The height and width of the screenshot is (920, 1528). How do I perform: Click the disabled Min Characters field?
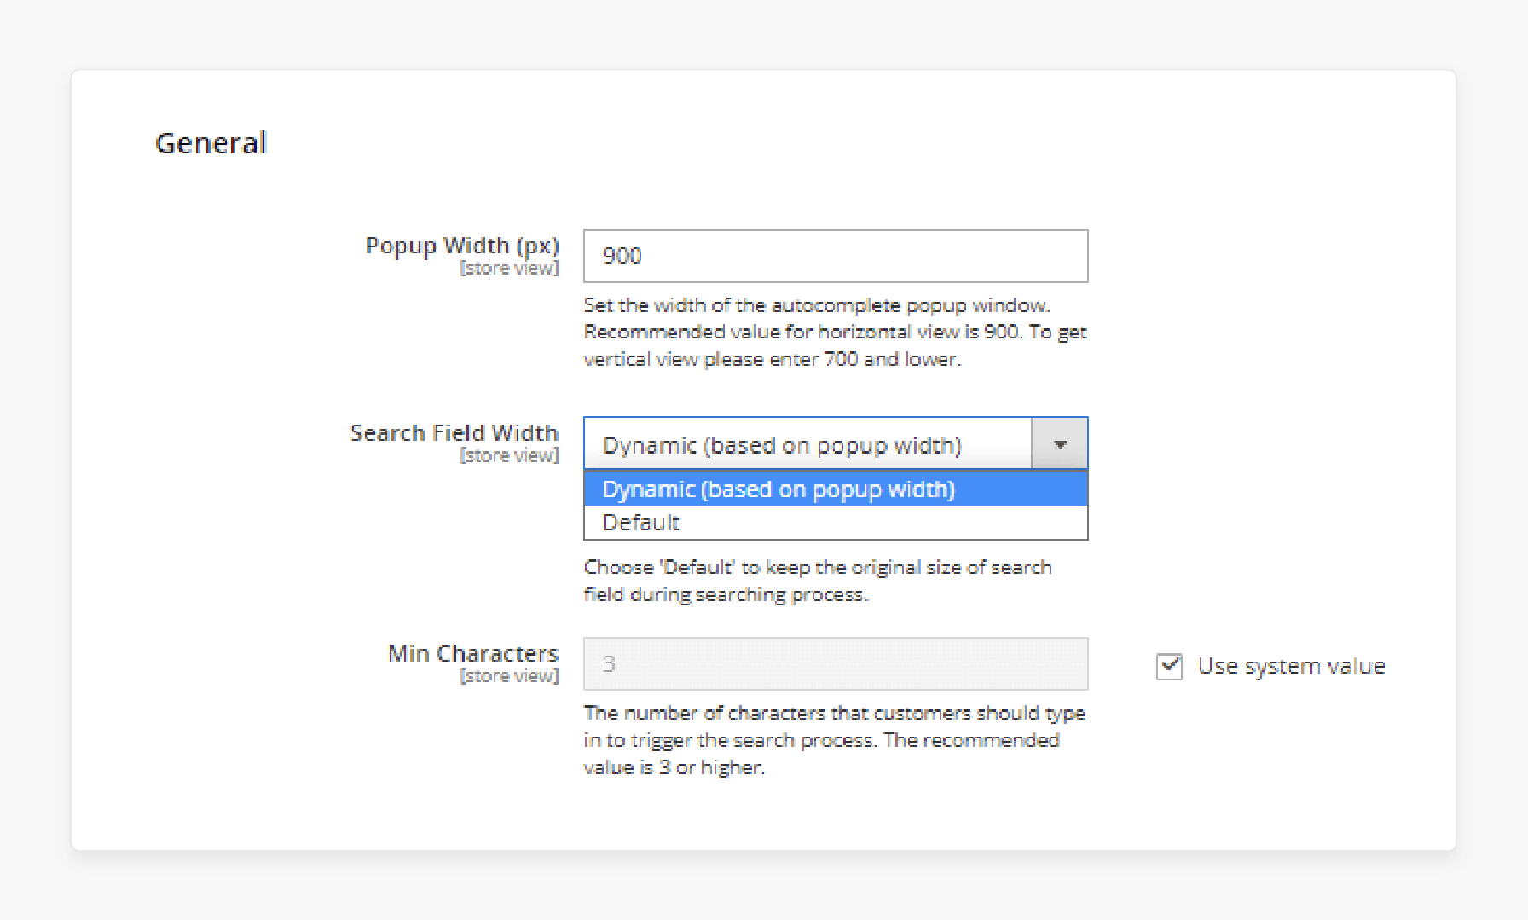point(836,663)
